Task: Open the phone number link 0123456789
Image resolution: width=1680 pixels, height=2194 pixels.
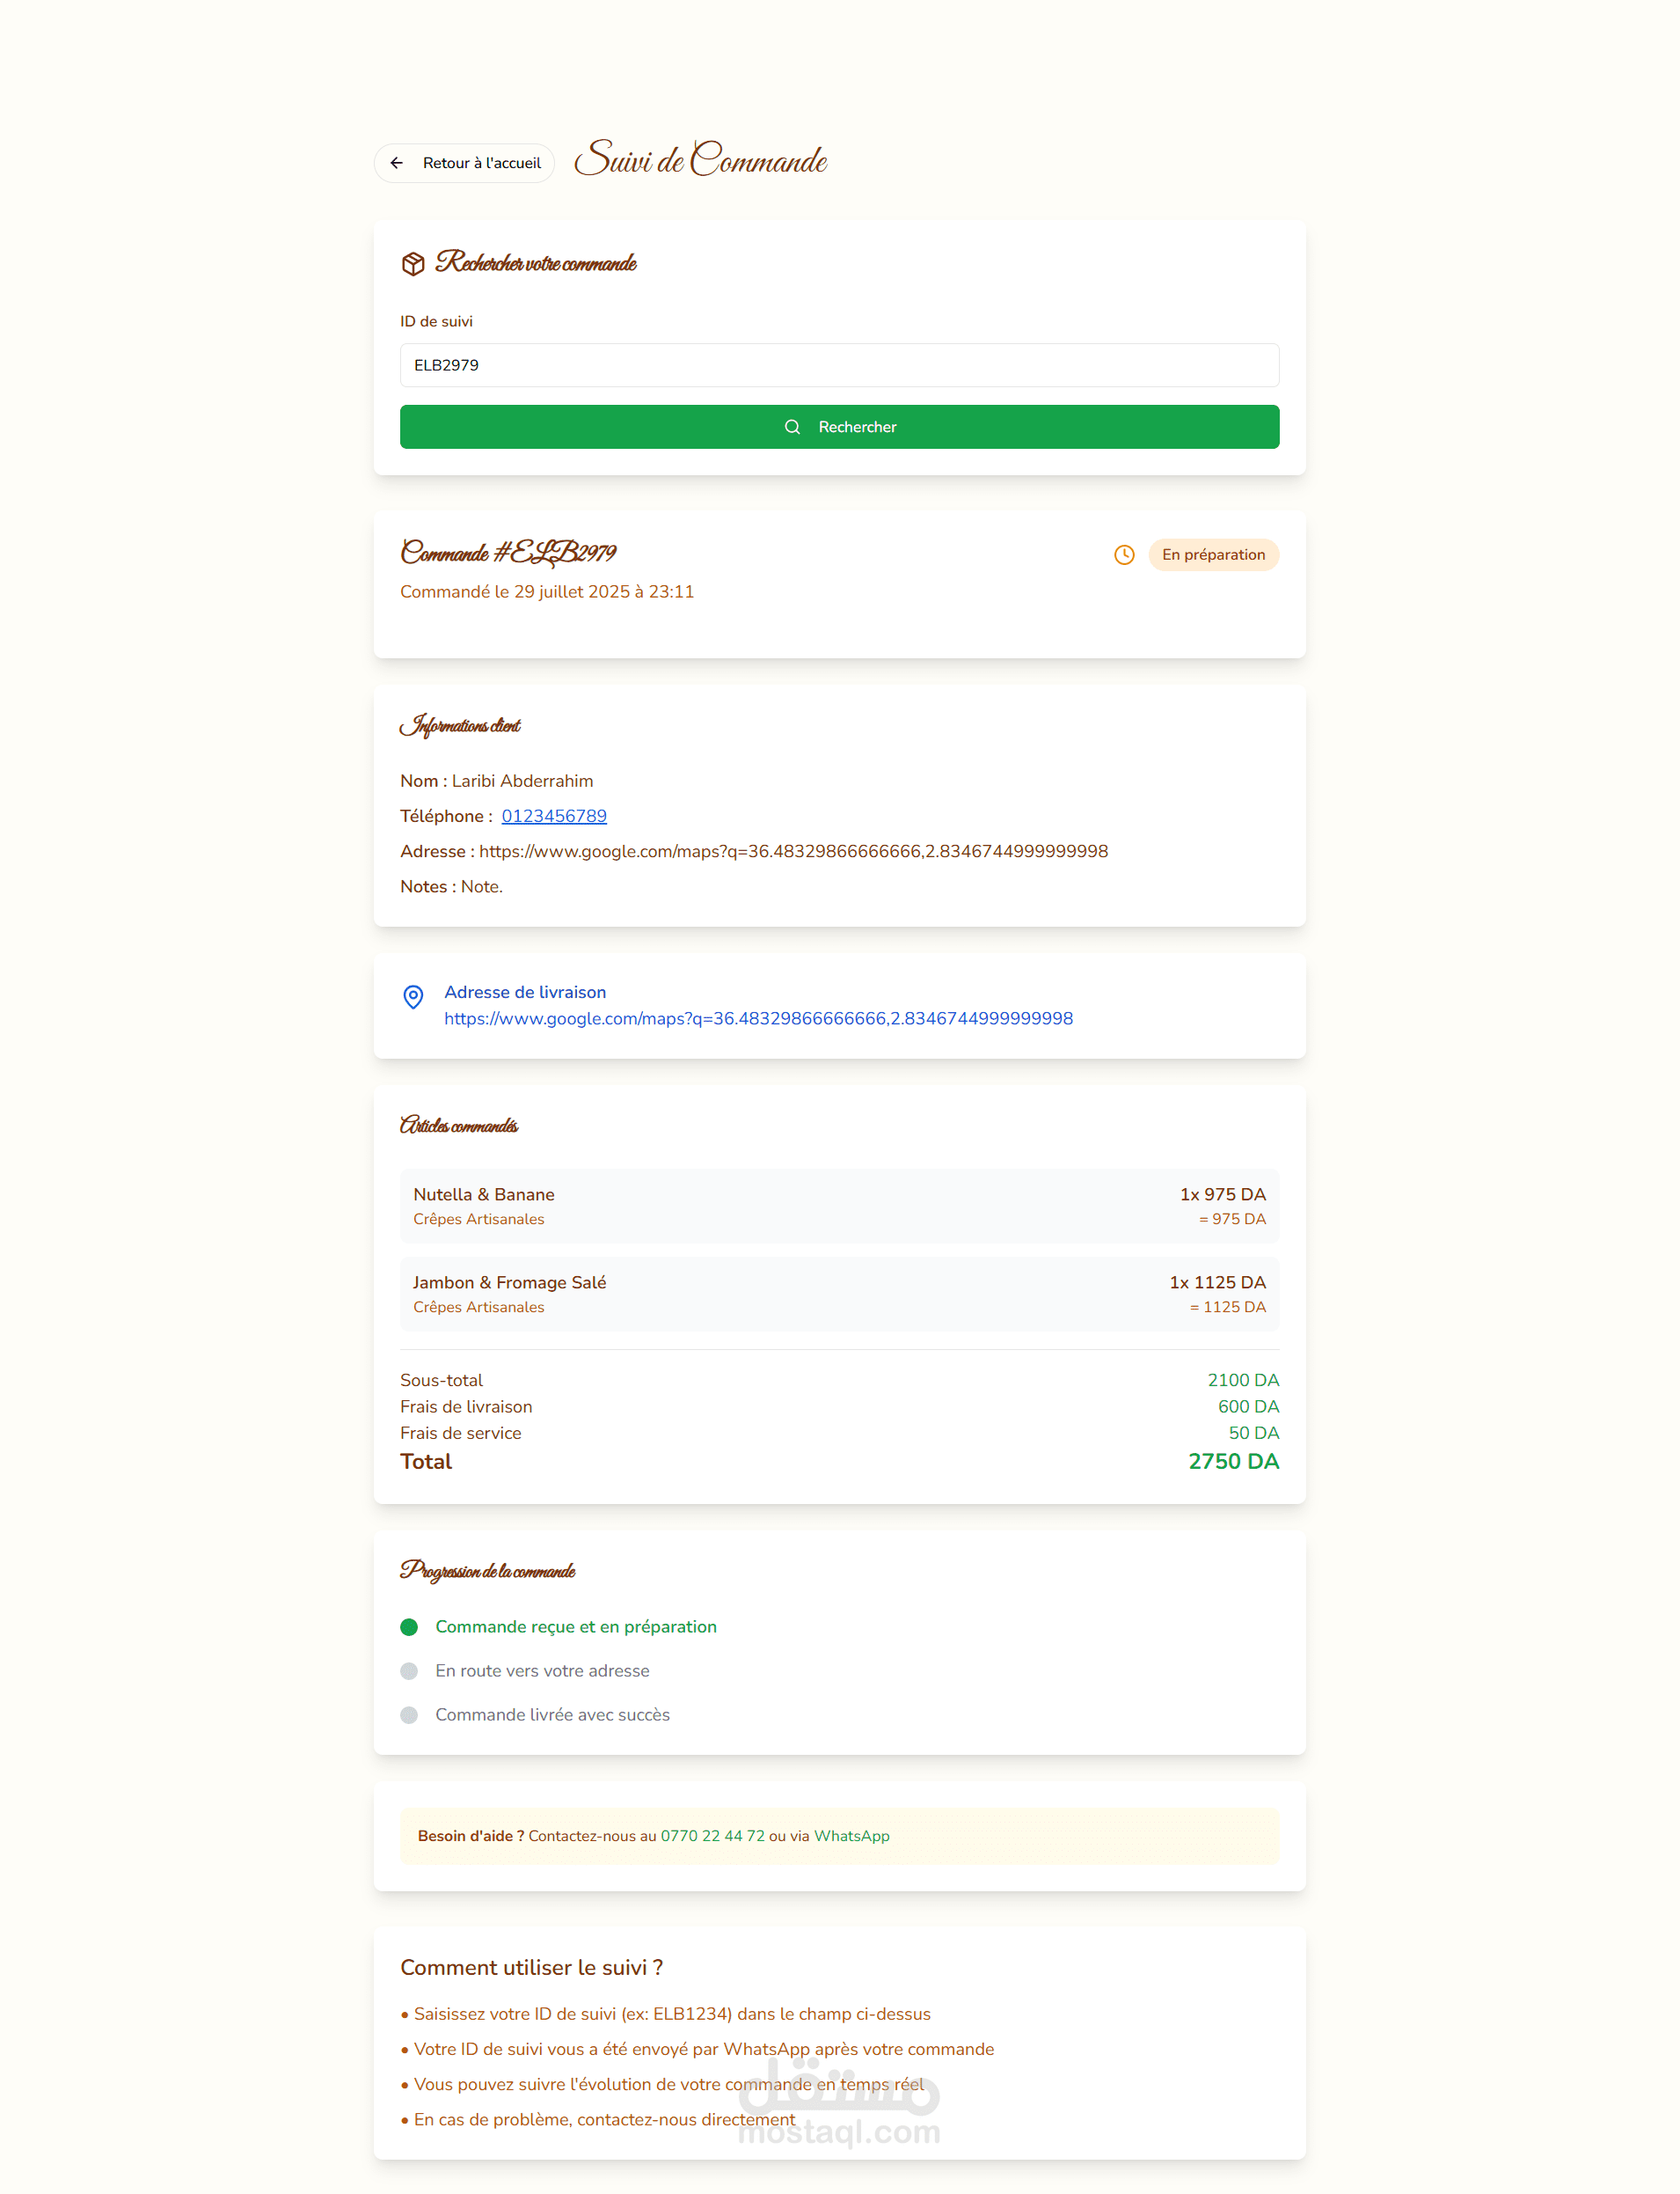Action: [x=554, y=817]
